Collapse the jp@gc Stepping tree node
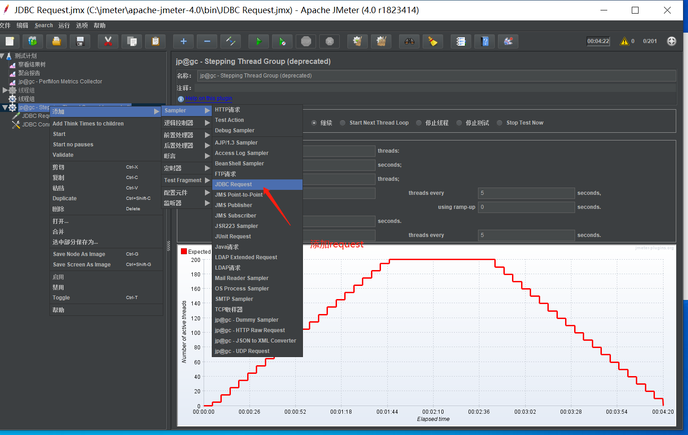 click(x=5, y=107)
